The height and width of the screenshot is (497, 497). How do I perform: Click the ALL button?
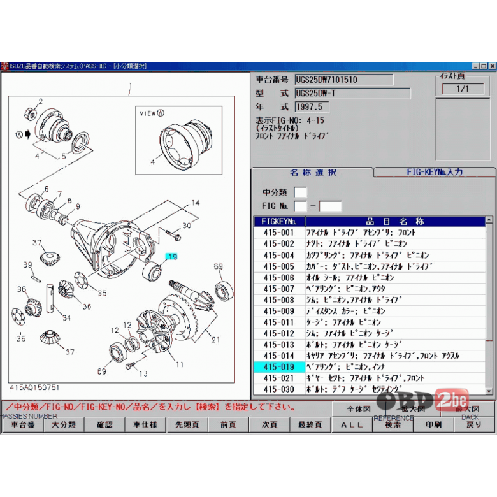coord(352,425)
